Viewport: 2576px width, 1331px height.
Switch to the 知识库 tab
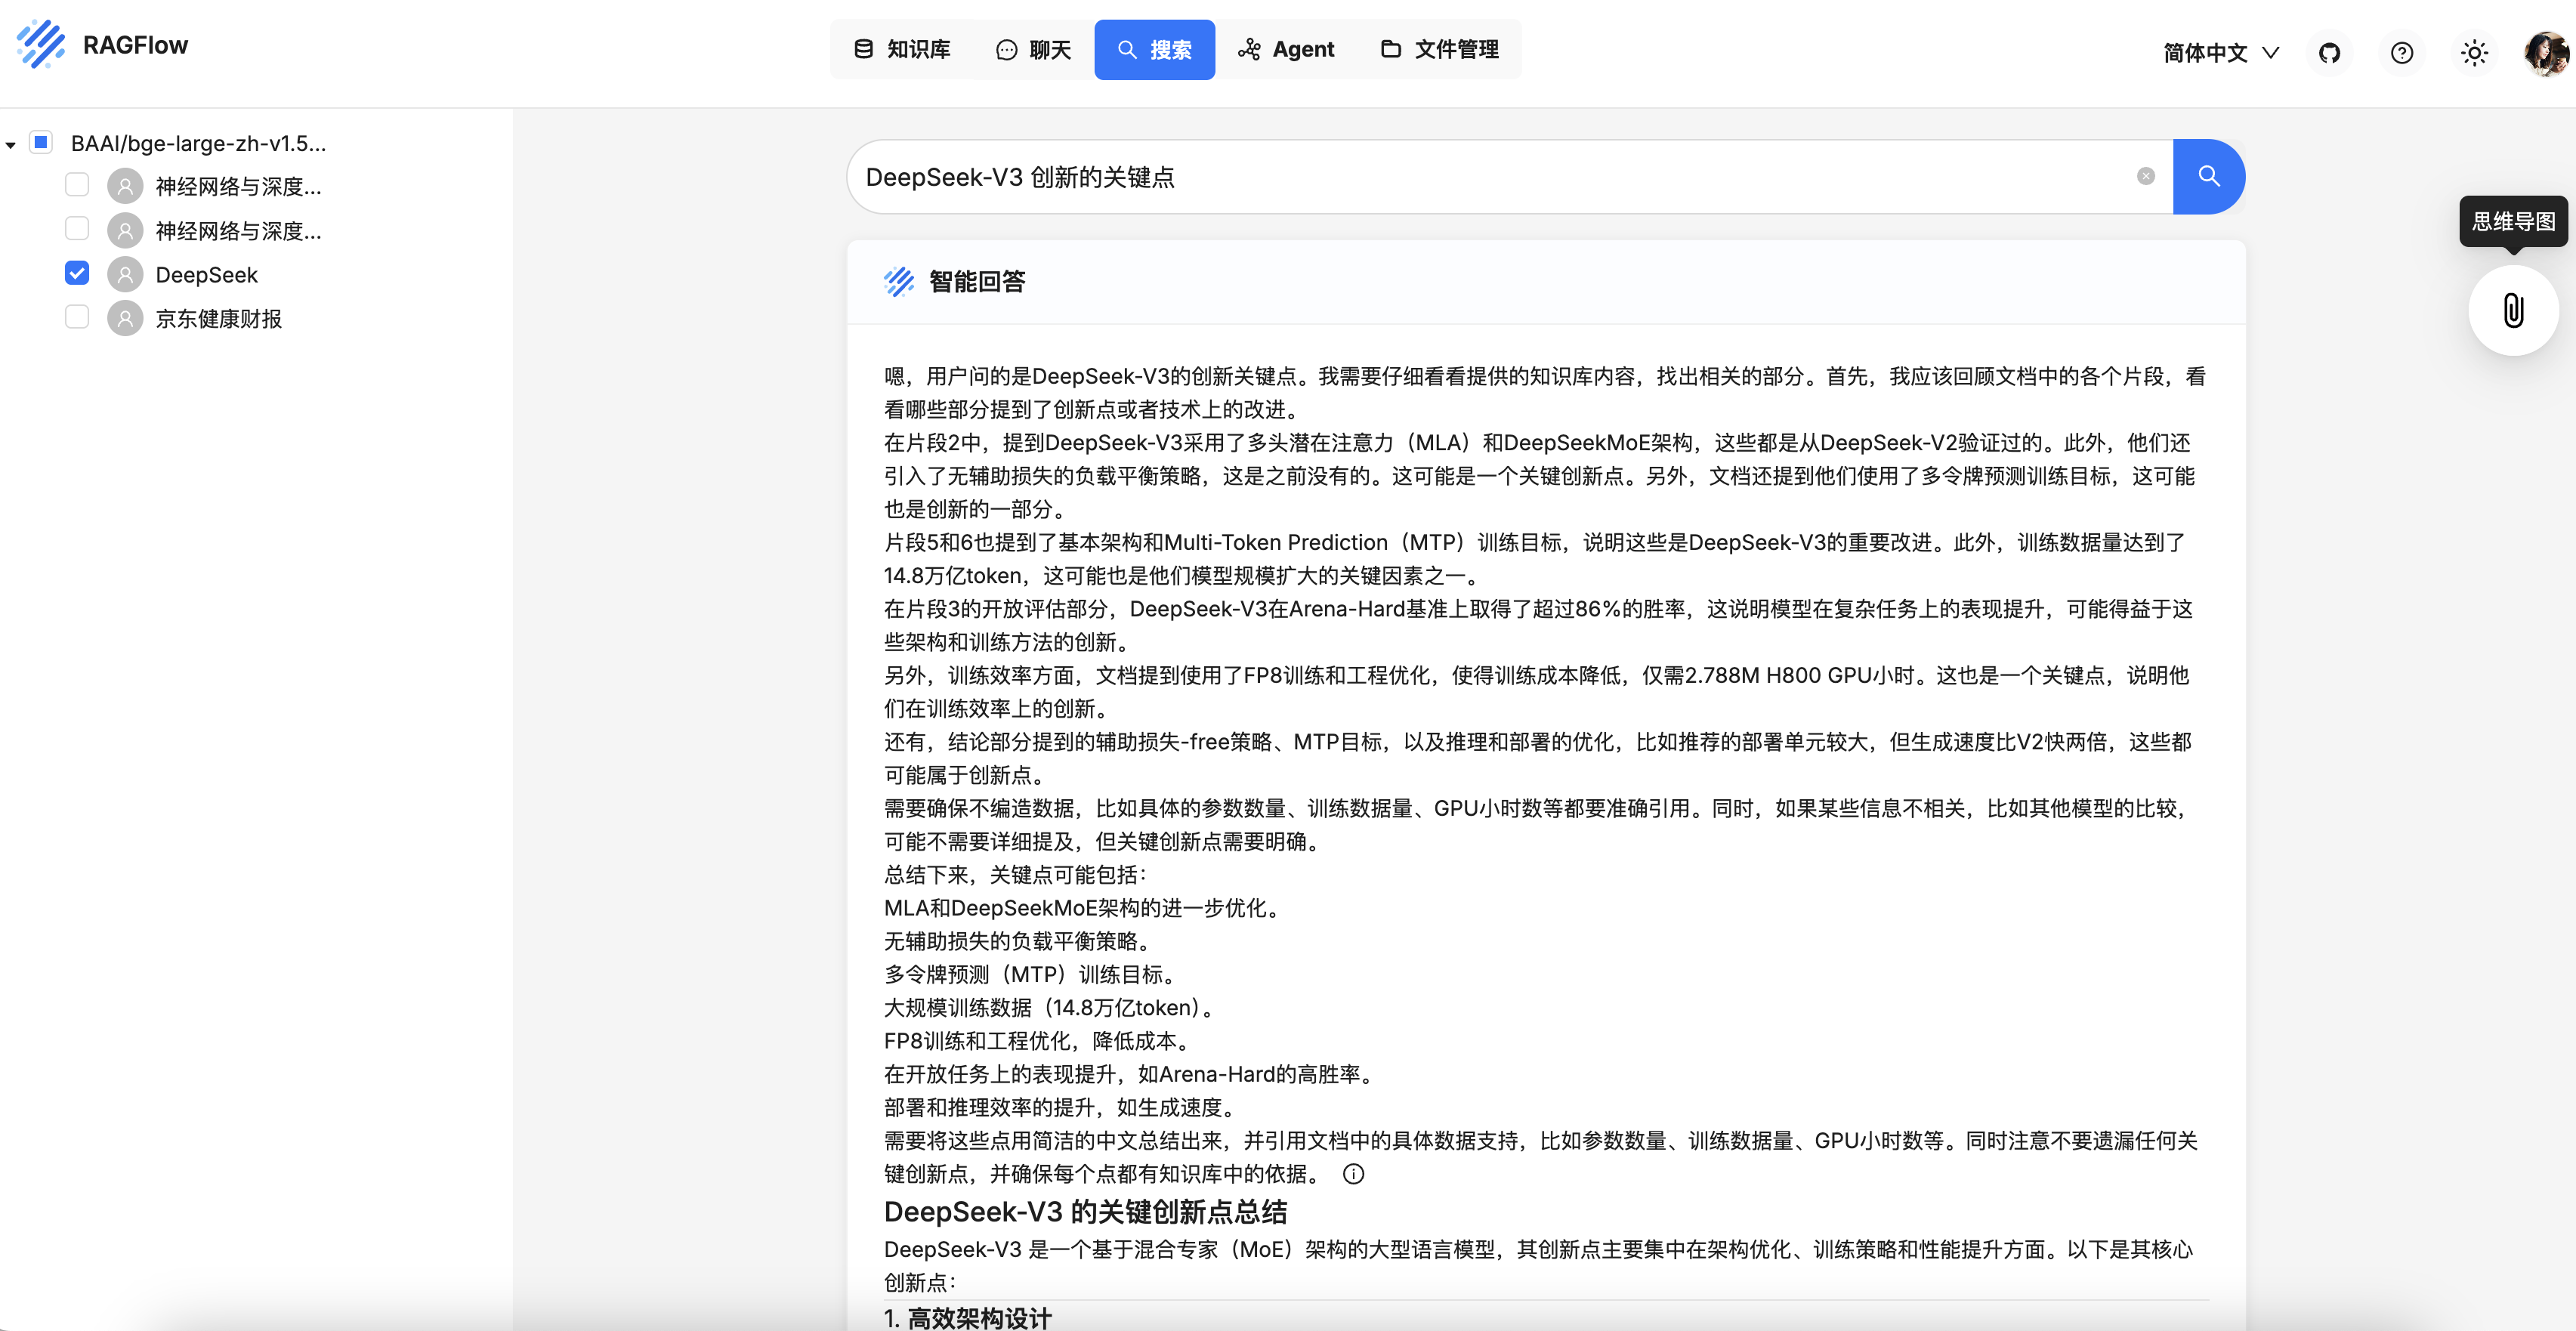click(902, 49)
